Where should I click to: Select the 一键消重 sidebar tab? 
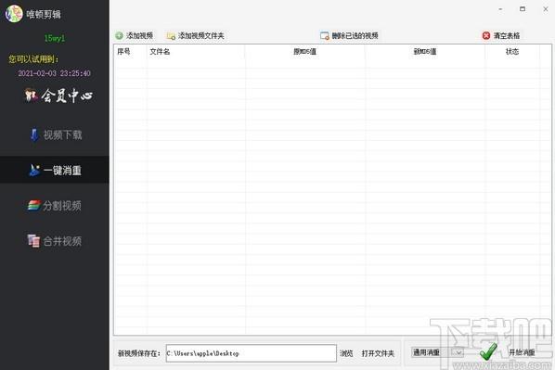[55, 170]
